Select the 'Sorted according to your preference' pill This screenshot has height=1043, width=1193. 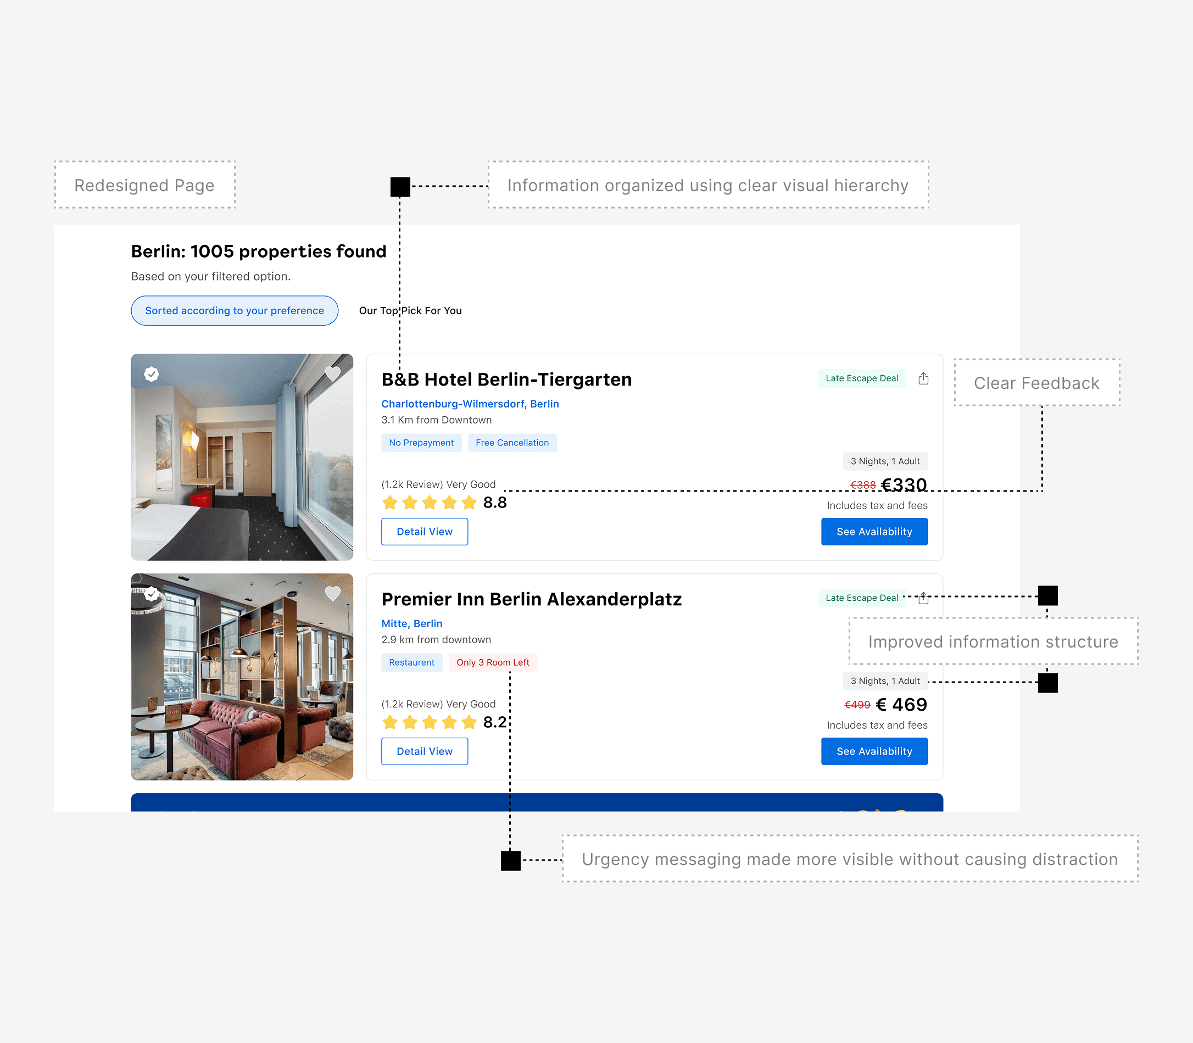[x=235, y=310]
